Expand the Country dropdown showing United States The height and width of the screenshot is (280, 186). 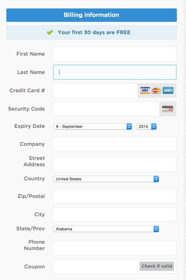pos(106,179)
